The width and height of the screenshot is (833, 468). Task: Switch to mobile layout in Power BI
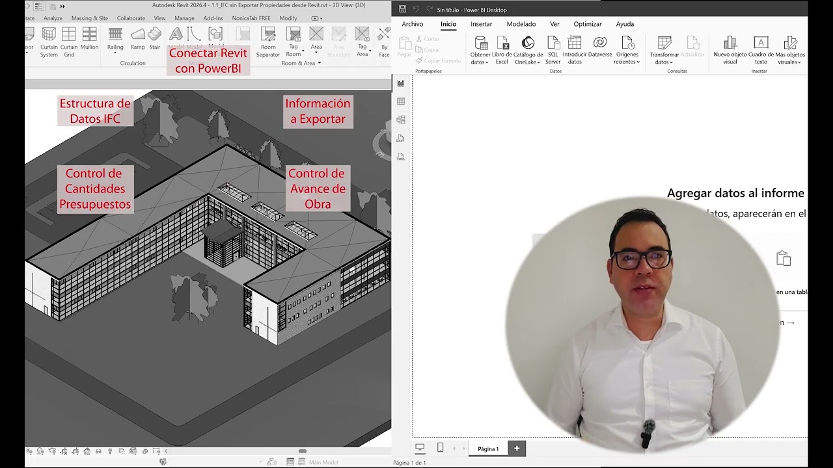click(441, 448)
